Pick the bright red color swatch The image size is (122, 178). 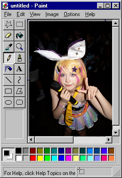(x=33, y=158)
